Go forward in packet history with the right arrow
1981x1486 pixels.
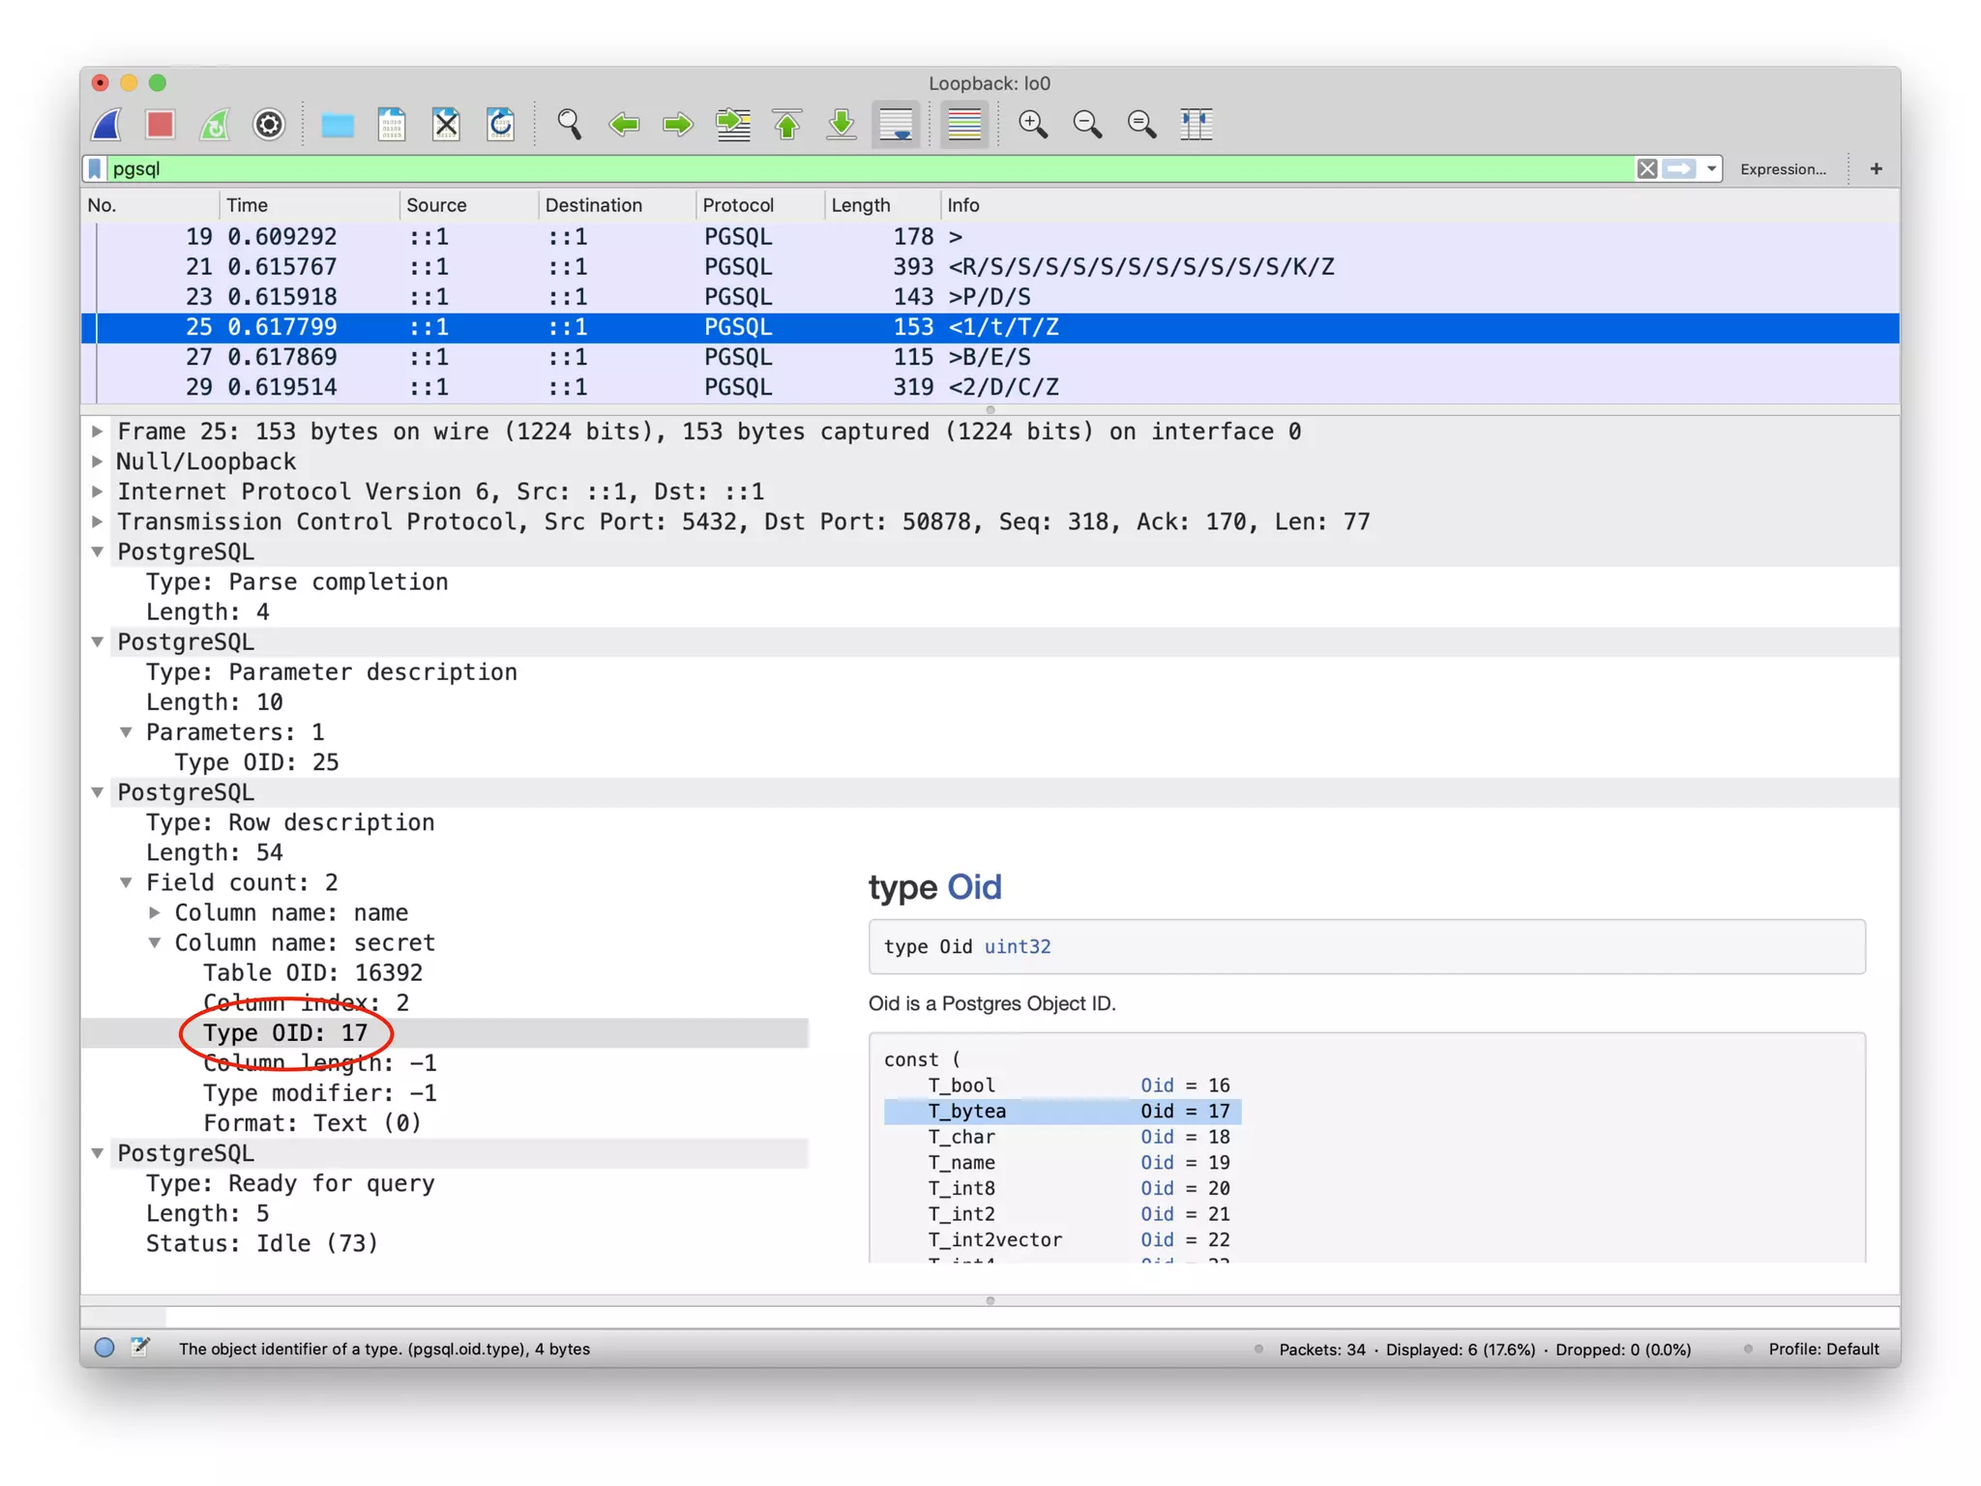tap(678, 124)
